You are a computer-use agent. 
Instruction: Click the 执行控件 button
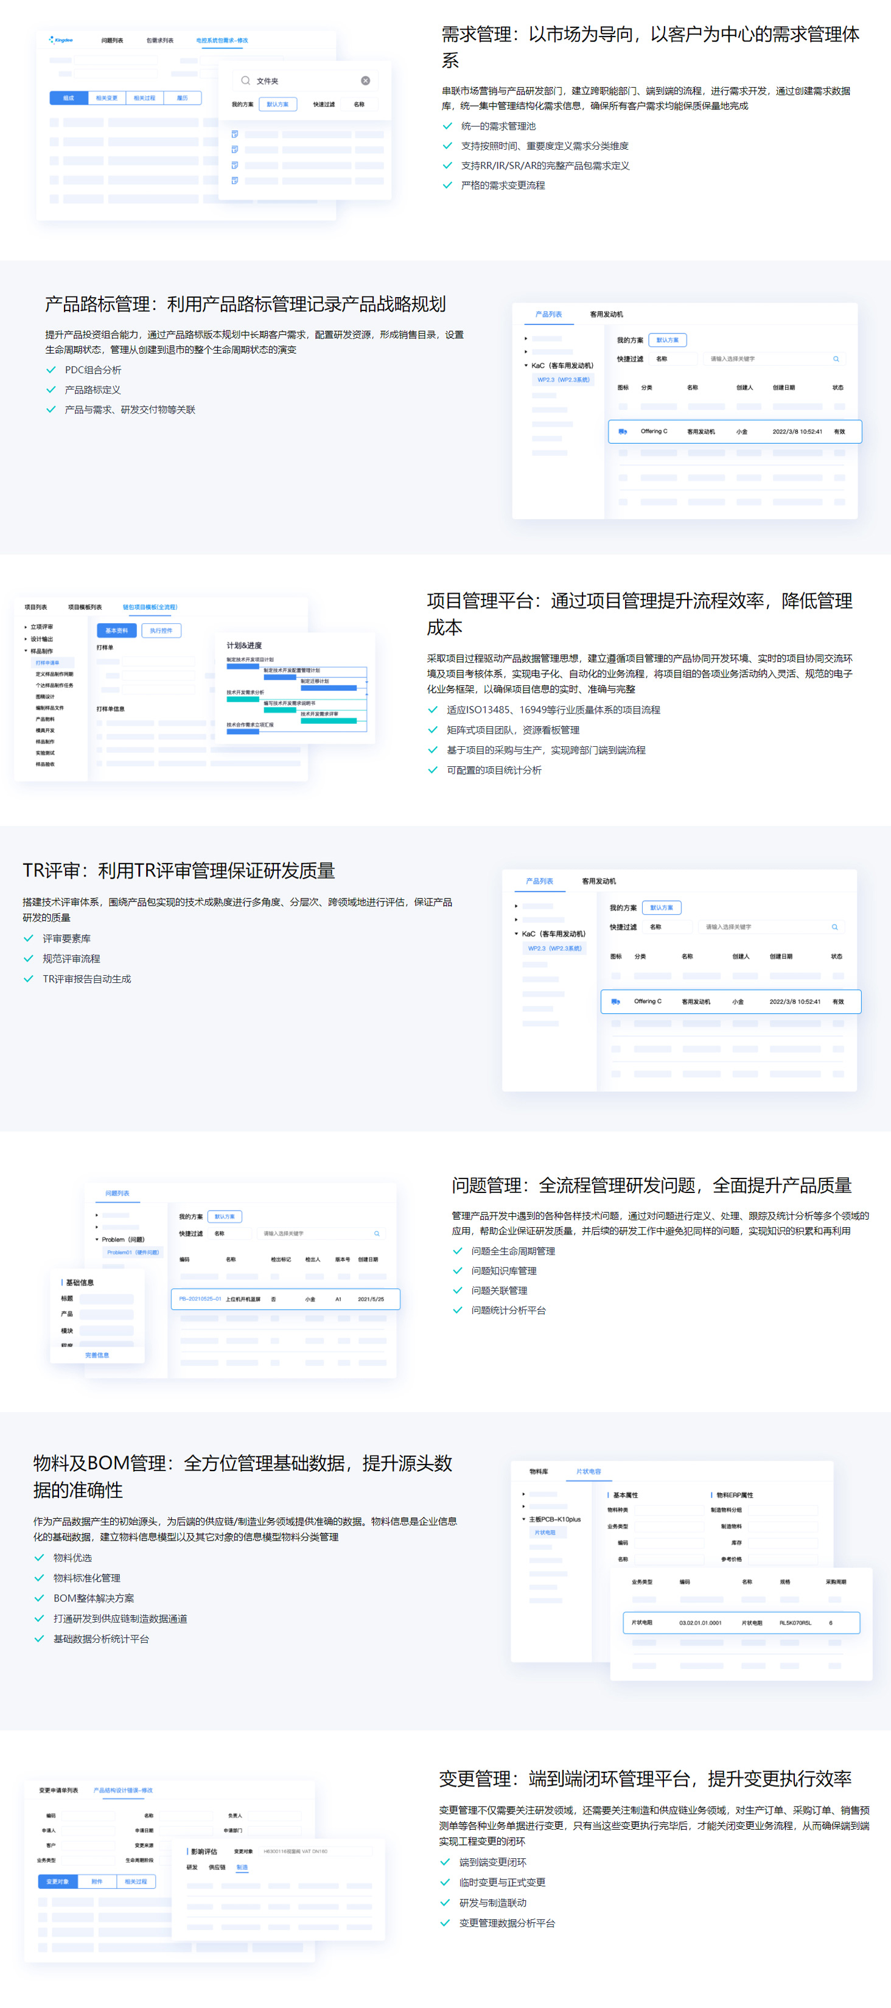click(161, 630)
